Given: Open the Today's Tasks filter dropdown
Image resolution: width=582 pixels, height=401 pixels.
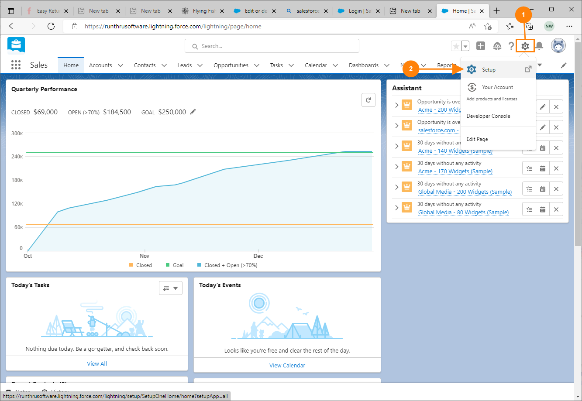Looking at the screenshot, I should (x=171, y=288).
